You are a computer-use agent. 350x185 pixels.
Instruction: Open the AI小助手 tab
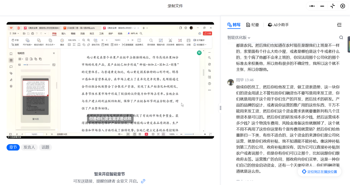[x=278, y=25]
